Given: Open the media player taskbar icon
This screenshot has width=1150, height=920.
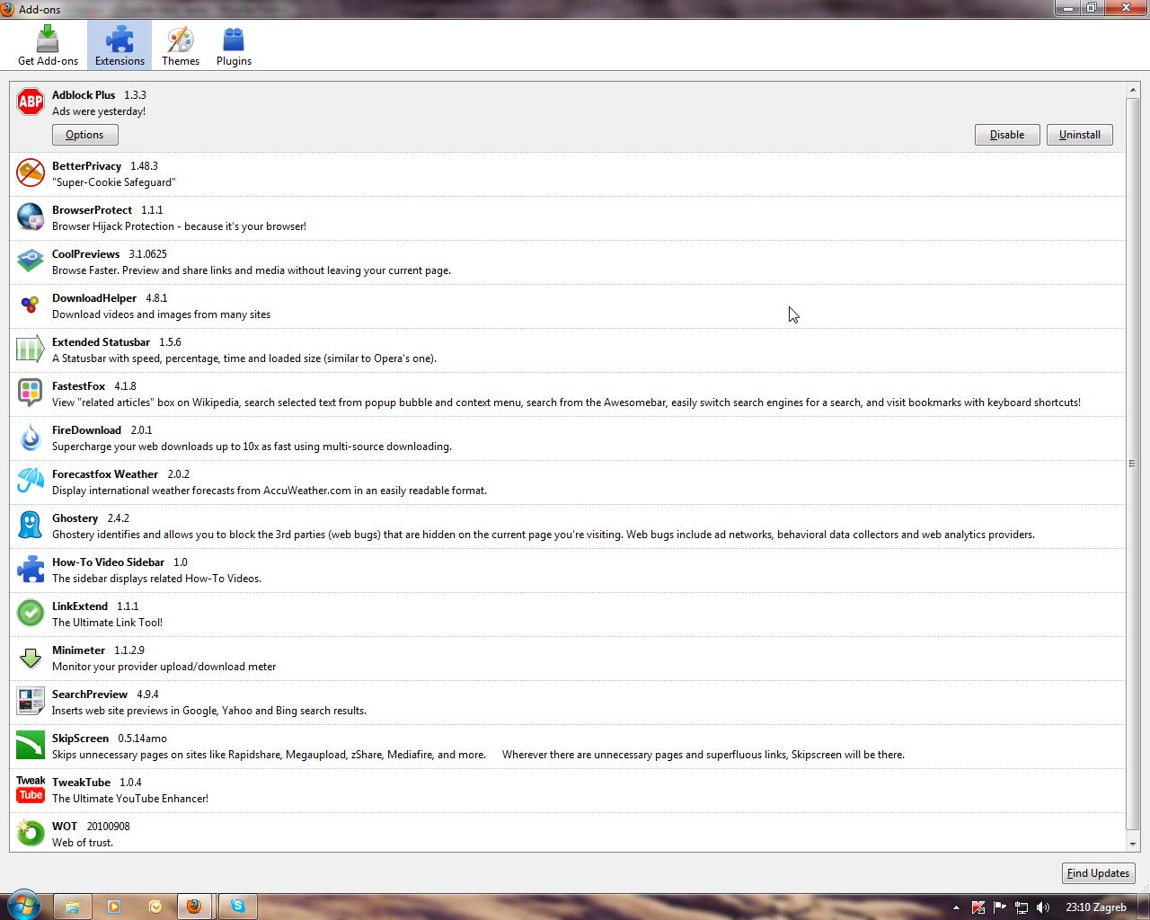Looking at the screenshot, I should 114,906.
